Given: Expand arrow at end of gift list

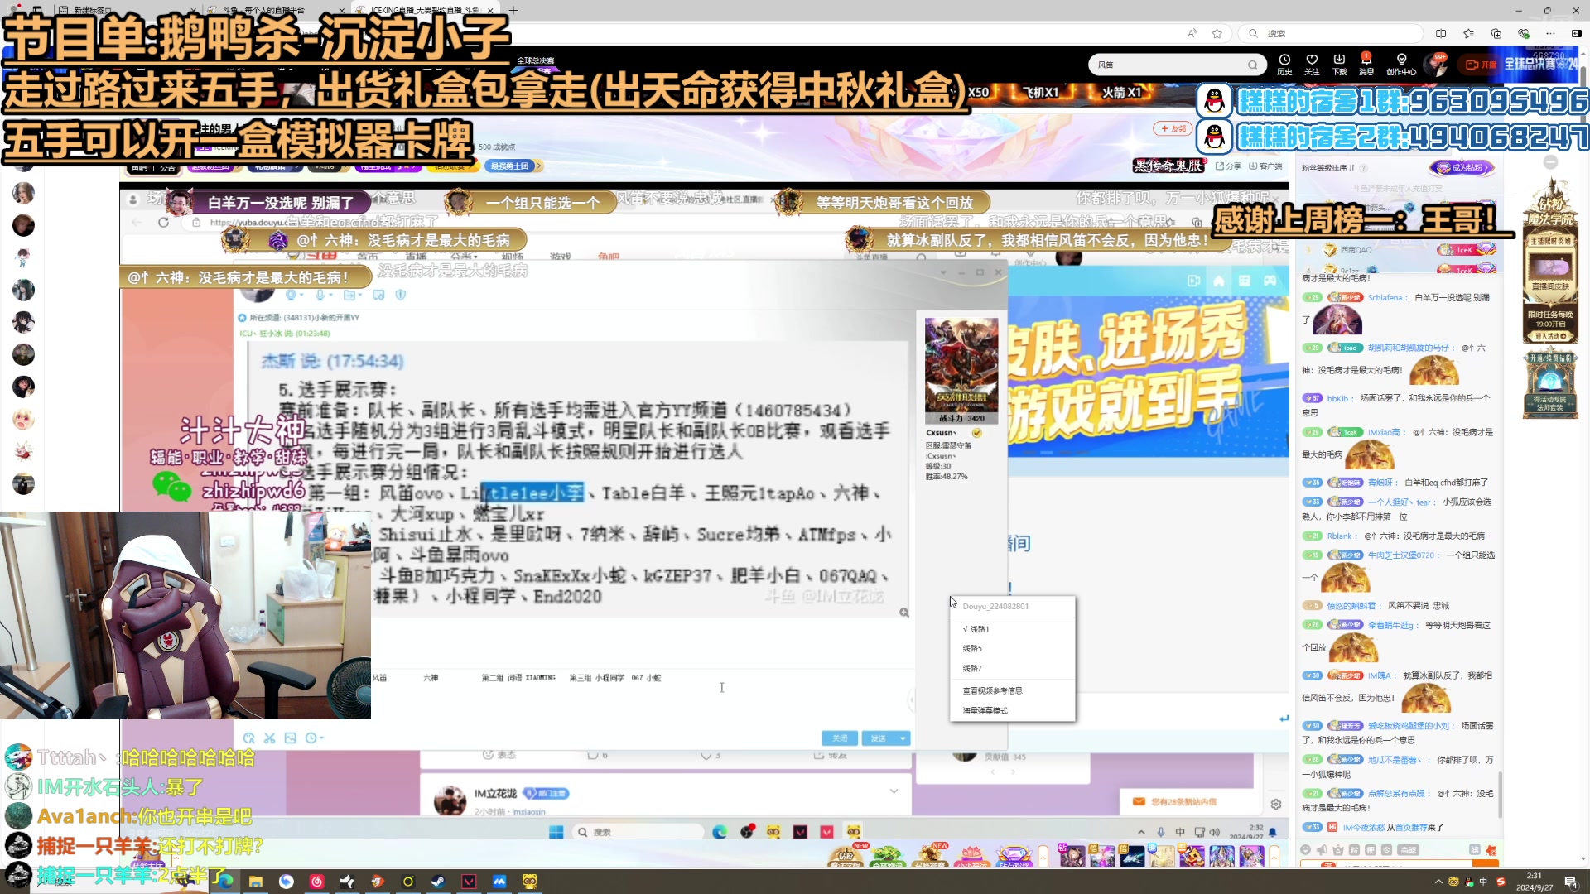Looking at the screenshot, I should click(x=1274, y=854).
